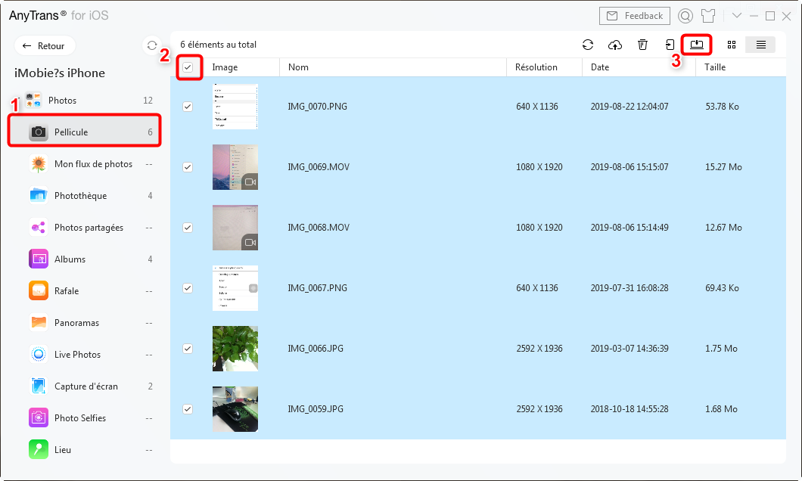Uncheck the IMG_0070.PNG checkbox
Screen dimensions: 802x481
pyautogui.click(x=188, y=107)
